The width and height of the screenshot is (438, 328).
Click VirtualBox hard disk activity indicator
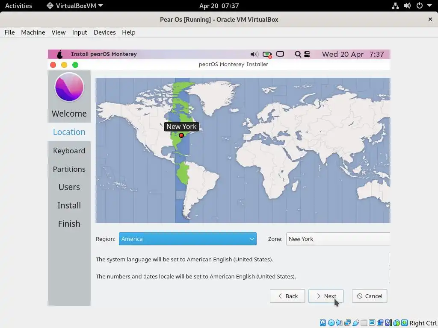[323, 323]
